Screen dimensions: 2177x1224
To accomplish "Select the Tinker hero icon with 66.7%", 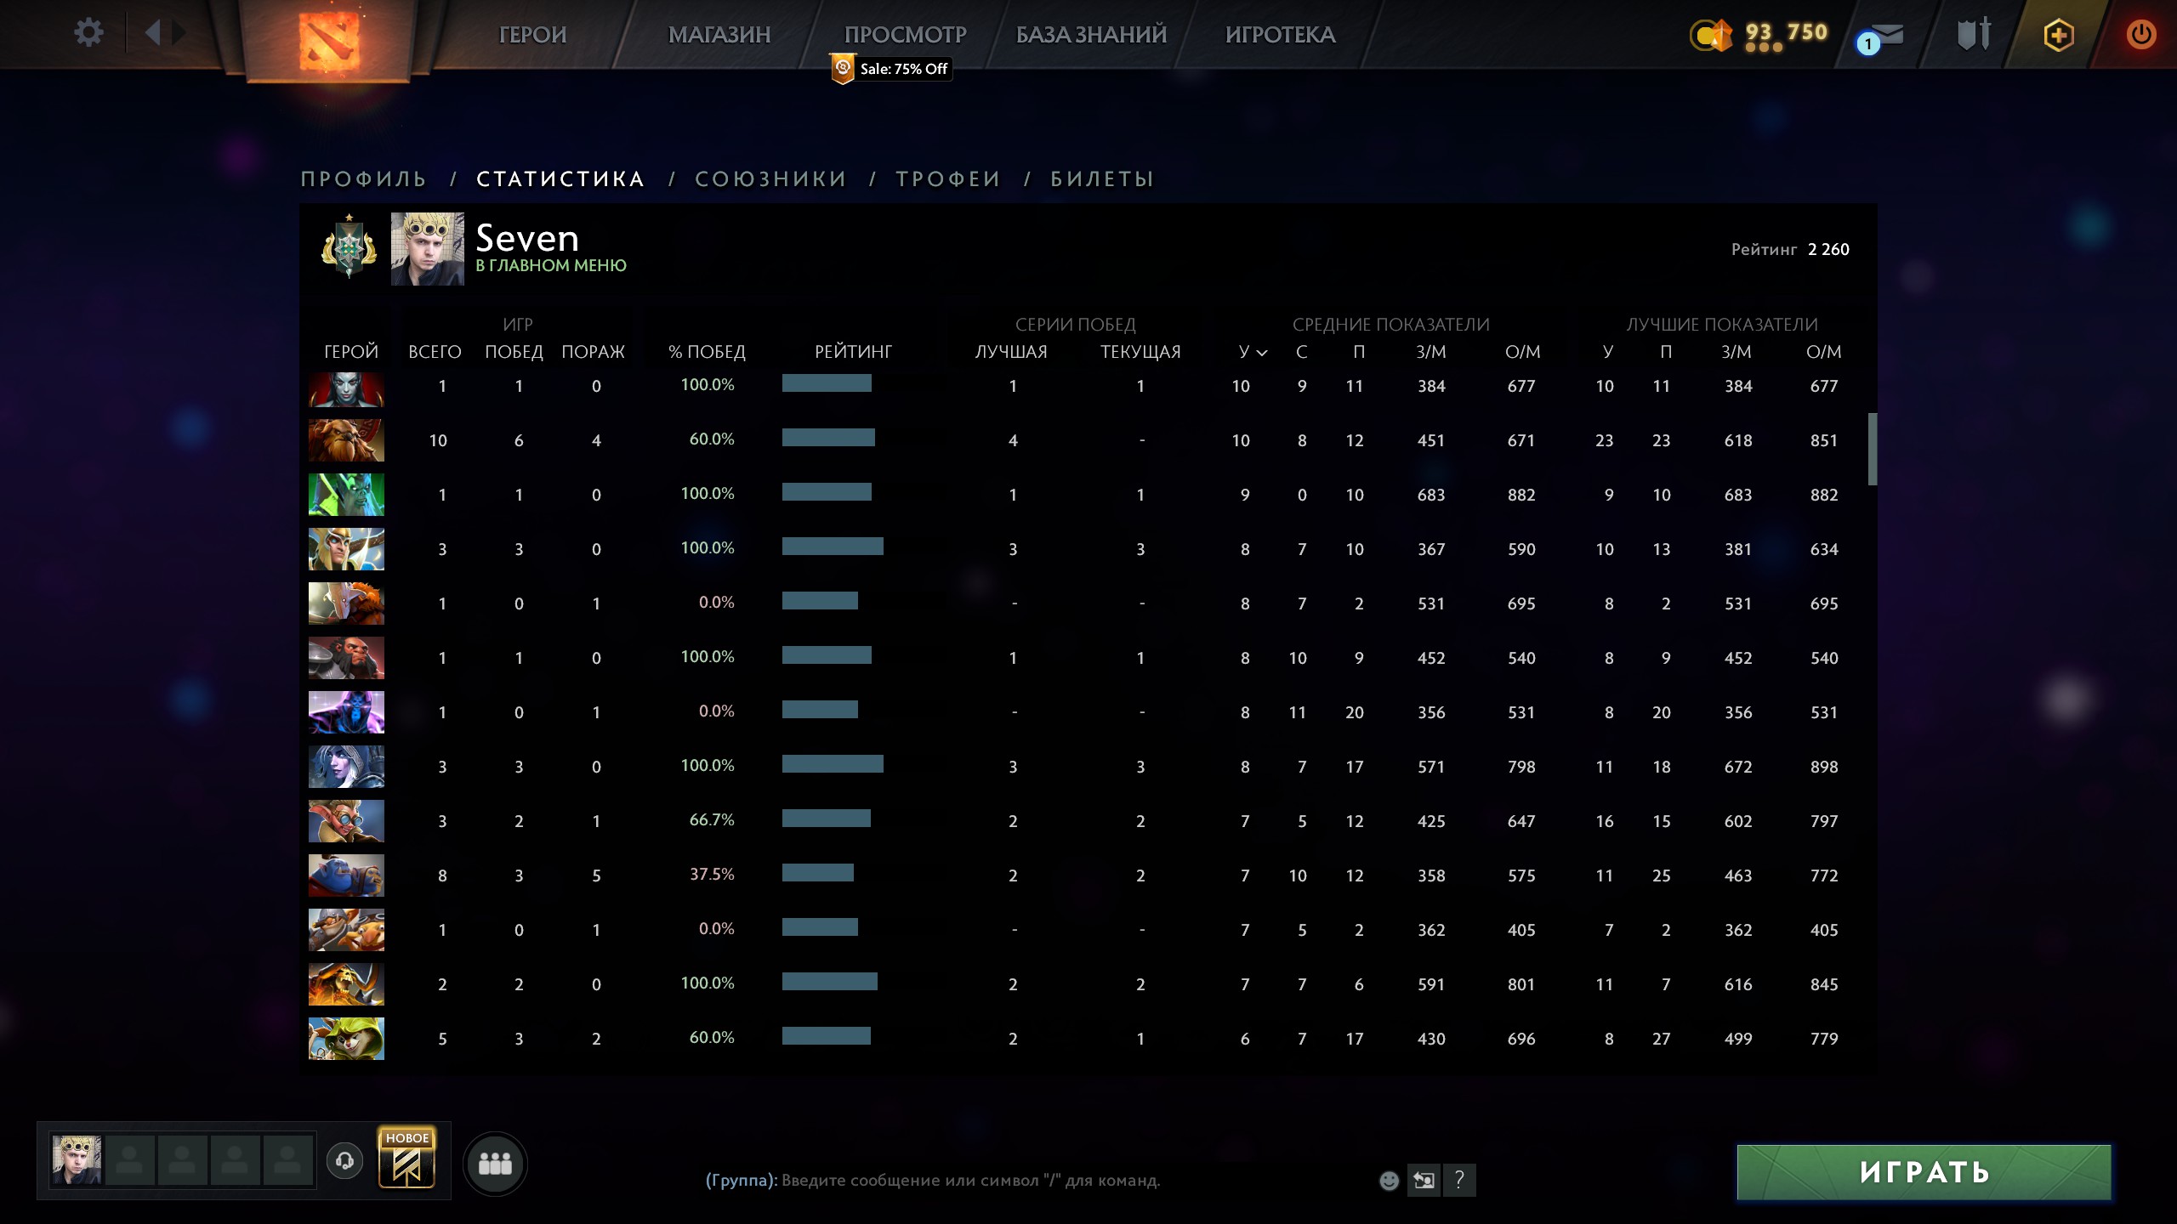I will click(346, 821).
